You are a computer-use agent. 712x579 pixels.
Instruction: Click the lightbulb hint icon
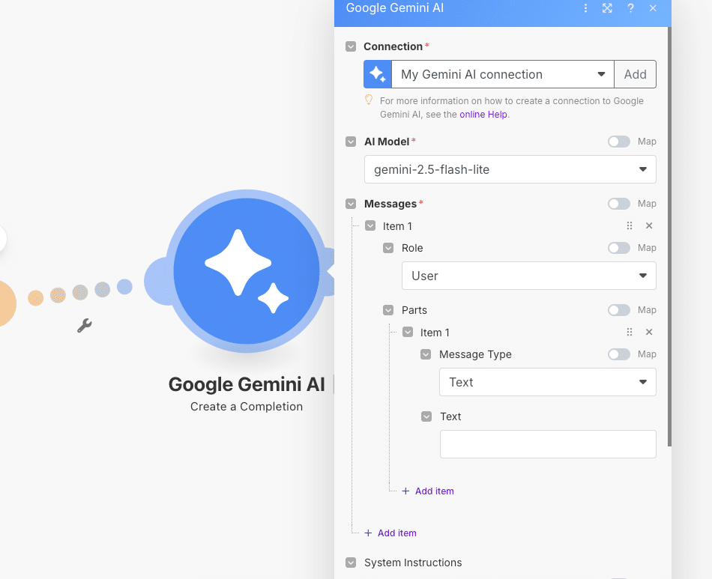[369, 100]
